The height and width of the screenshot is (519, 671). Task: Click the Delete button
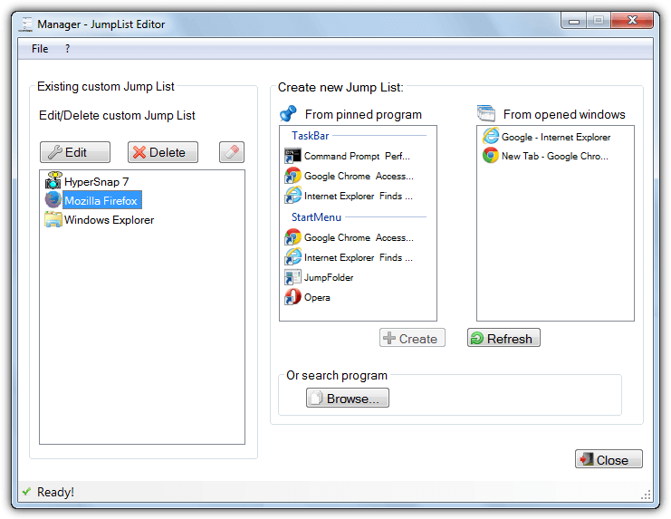(x=163, y=152)
